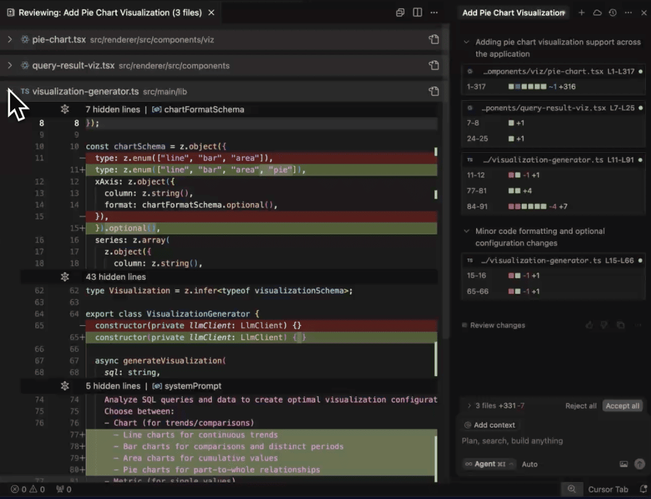Attach an image using the picture icon
The image size is (651, 499).
coord(624,464)
